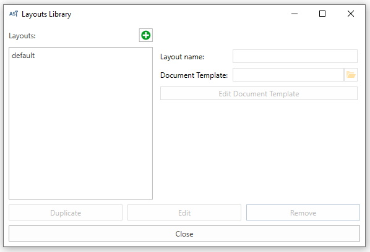Maximize the Layouts Library window
The width and height of the screenshot is (370, 252).
pyautogui.click(x=322, y=14)
